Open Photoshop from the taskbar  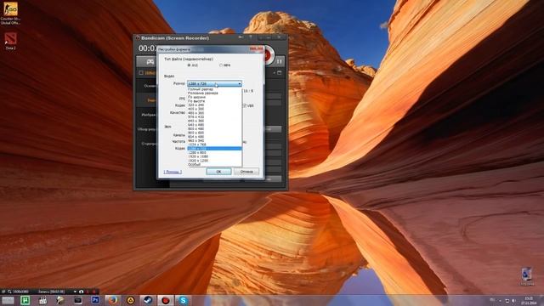pos(95,300)
